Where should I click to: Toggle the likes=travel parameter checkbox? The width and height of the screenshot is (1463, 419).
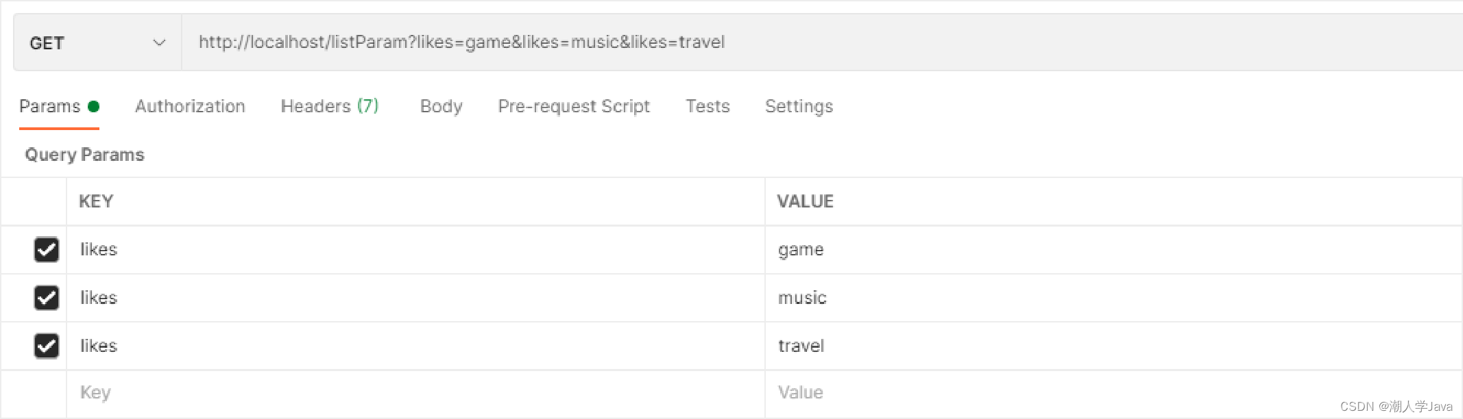[47, 346]
